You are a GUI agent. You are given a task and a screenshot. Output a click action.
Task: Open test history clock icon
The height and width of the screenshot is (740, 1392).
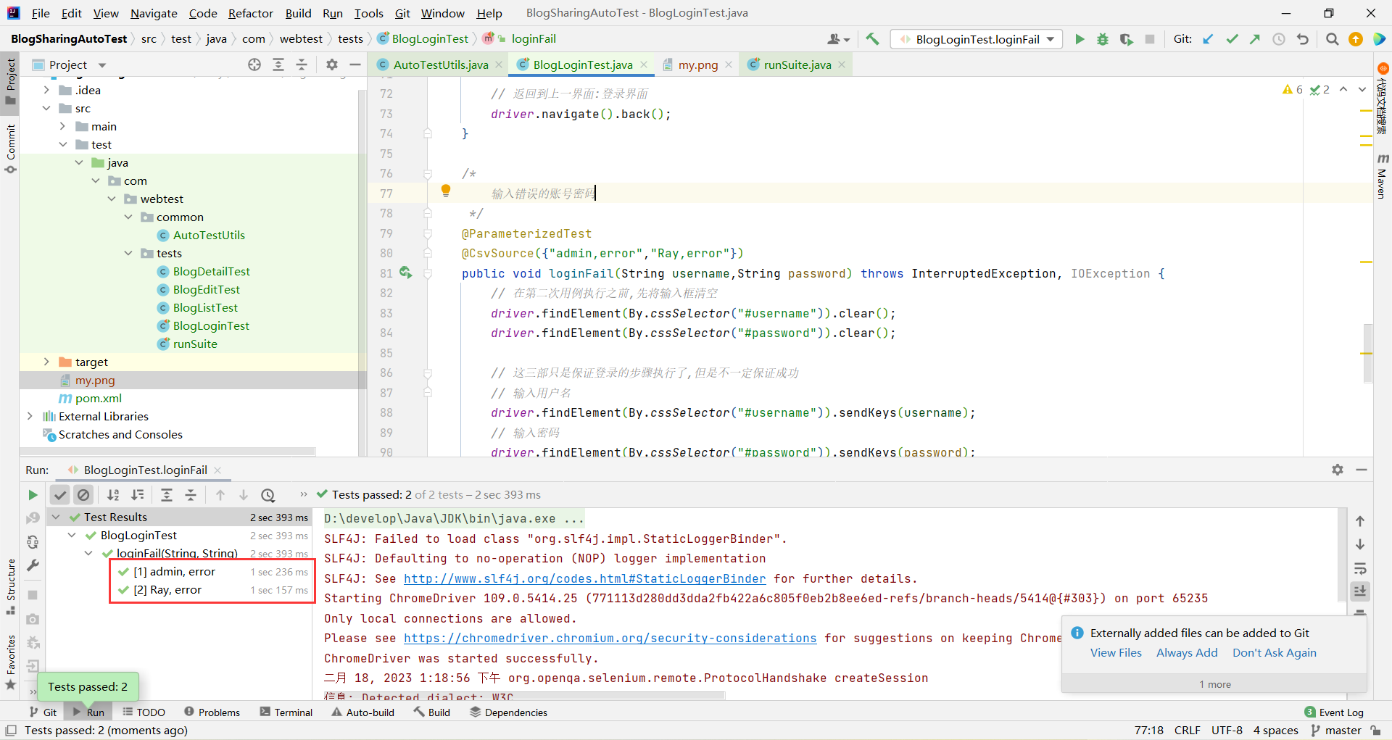(x=268, y=495)
